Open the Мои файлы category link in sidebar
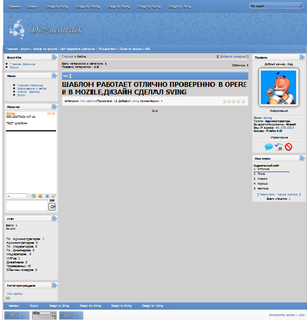This screenshot has height=323, width=307. pos(15,294)
